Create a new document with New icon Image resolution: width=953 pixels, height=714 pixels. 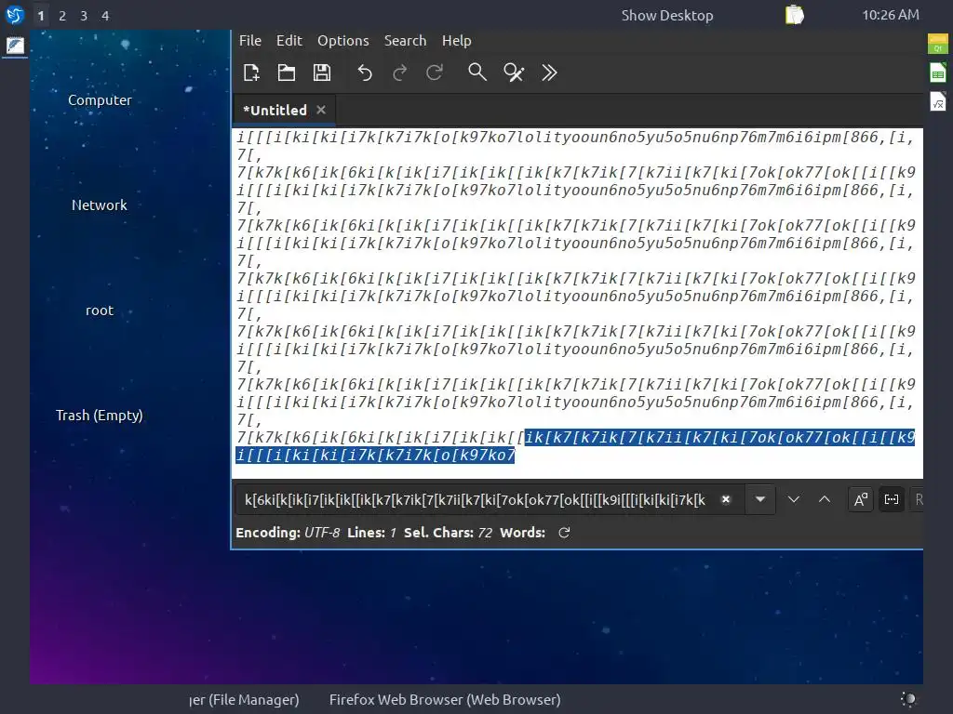pos(251,73)
